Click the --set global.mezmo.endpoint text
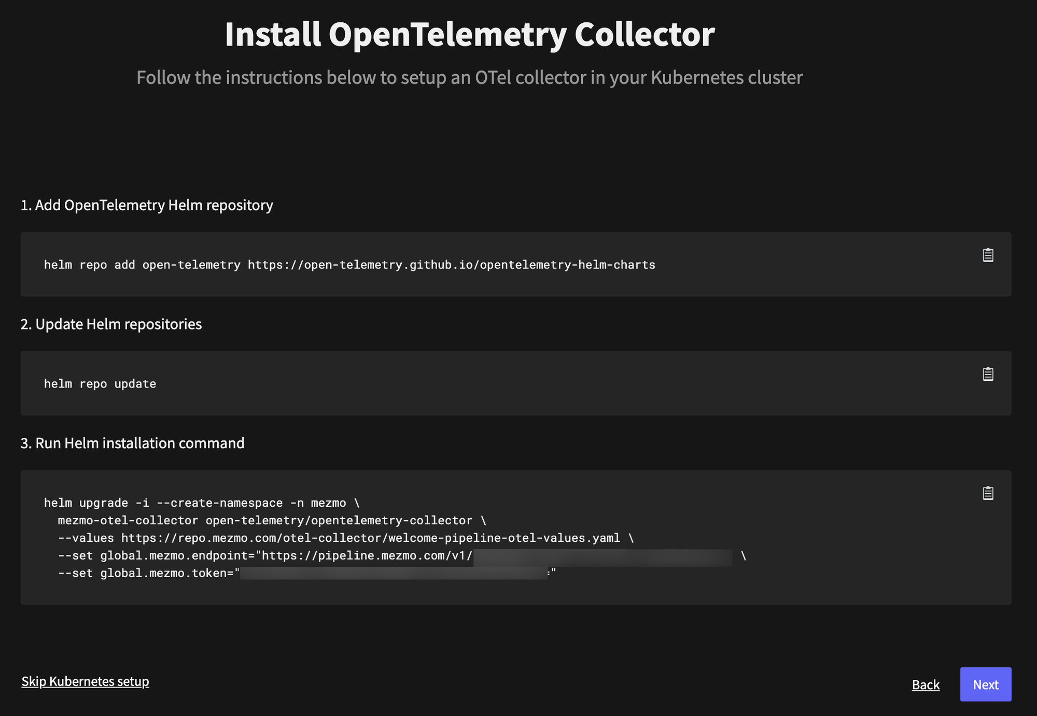 click(x=156, y=555)
